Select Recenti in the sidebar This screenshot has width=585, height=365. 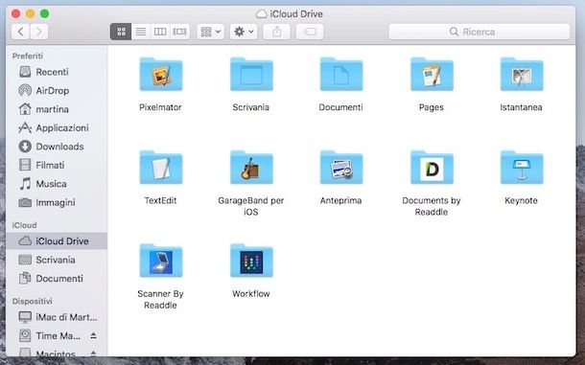(x=57, y=72)
